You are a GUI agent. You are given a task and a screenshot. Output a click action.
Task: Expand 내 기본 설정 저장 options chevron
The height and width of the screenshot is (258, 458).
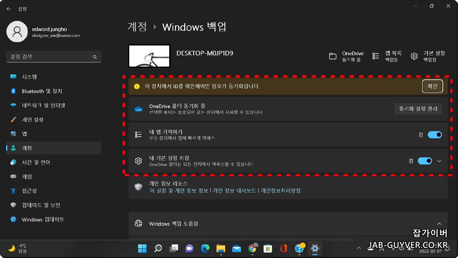(439, 161)
